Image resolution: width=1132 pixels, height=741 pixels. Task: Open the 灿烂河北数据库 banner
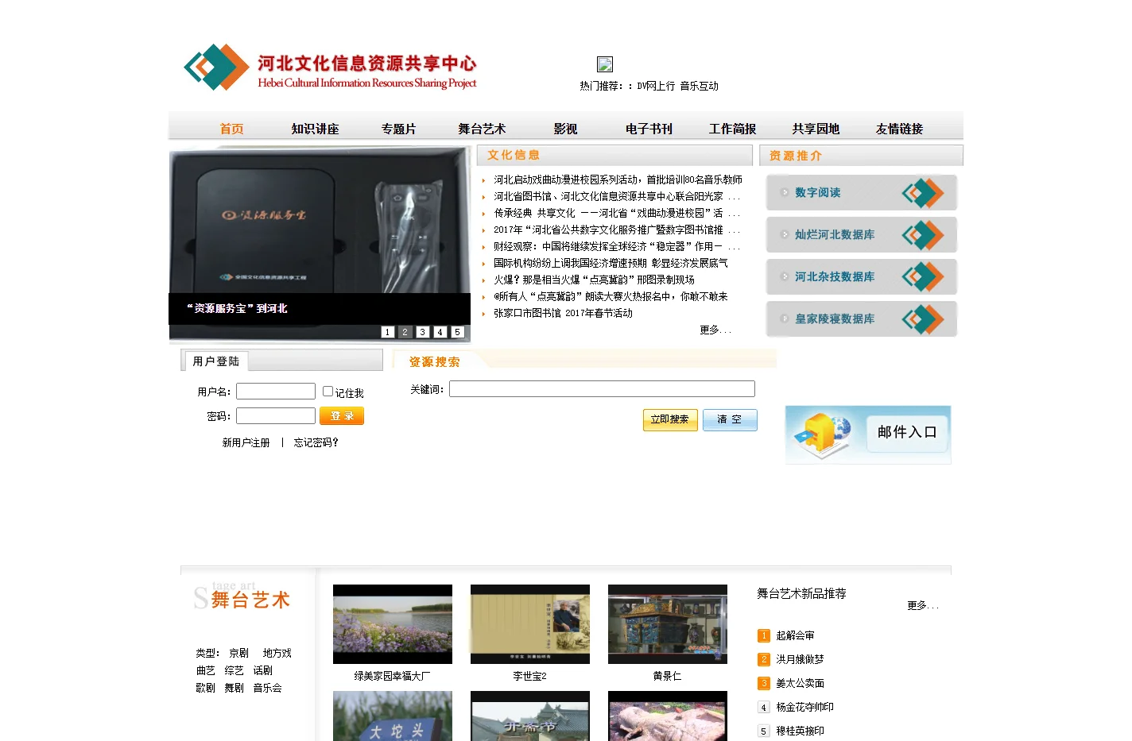[x=862, y=234]
